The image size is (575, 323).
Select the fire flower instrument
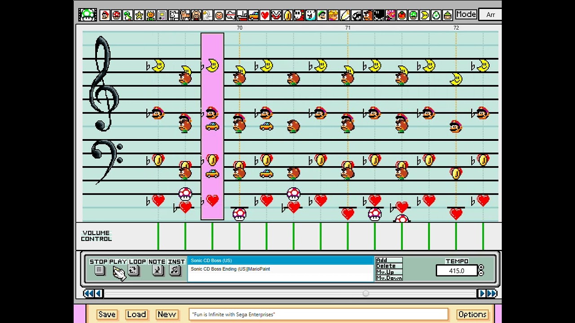(150, 15)
